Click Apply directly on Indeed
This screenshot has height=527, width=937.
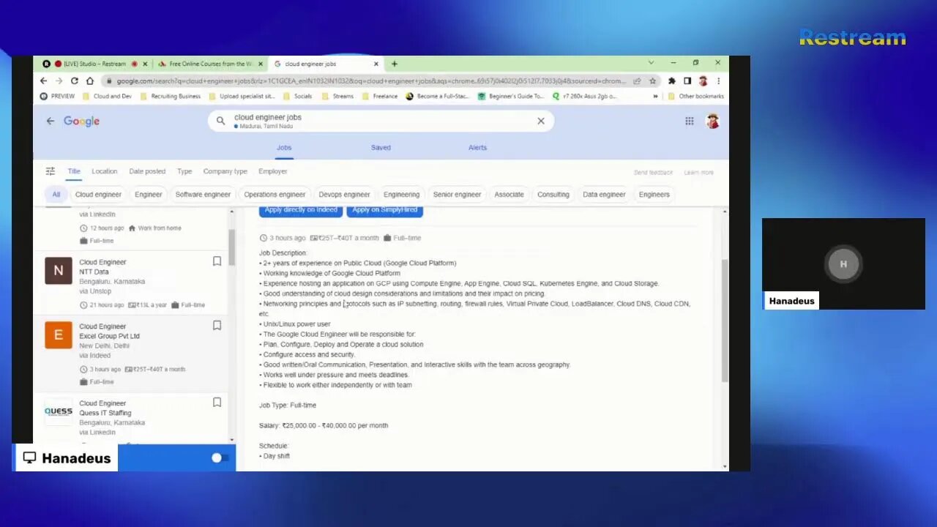click(301, 210)
